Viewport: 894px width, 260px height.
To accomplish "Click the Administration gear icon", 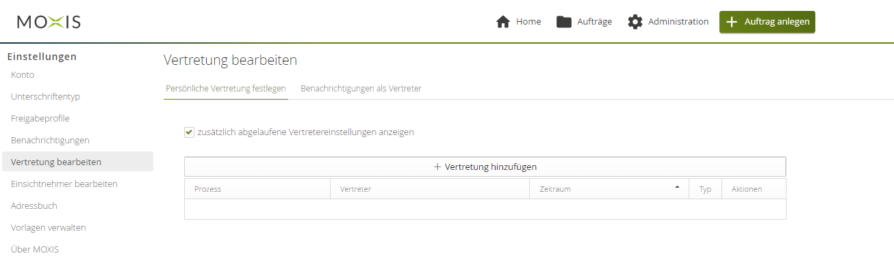I will pos(635,22).
